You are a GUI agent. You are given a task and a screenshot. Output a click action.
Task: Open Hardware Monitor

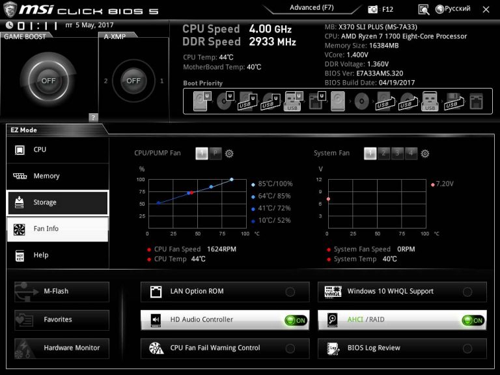pos(62,348)
